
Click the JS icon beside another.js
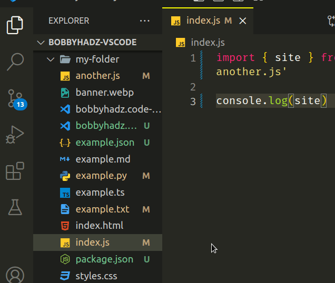pyautogui.click(x=65, y=76)
